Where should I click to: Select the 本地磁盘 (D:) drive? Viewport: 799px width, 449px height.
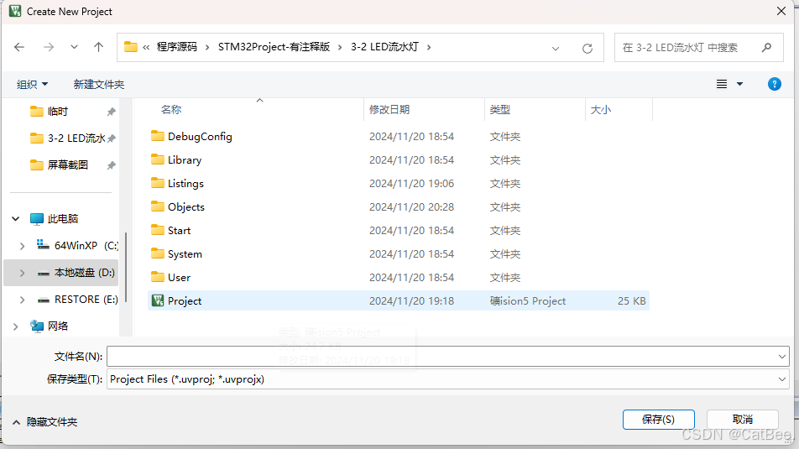(x=76, y=273)
